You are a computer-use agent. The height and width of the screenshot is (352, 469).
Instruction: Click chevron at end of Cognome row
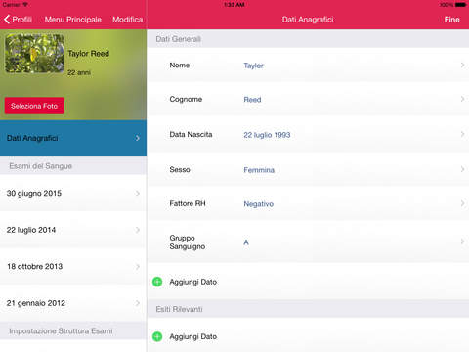click(x=462, y=99)
